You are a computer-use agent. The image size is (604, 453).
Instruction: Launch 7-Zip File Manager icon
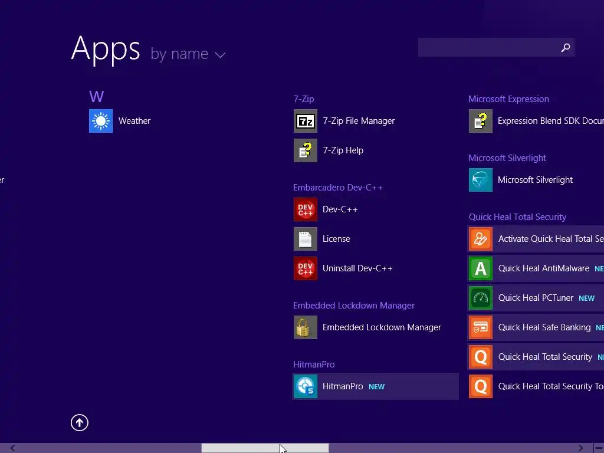[305, 121]
